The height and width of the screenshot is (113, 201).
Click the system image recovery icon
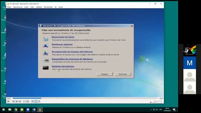pyautogui.click(x=46, y=53)
